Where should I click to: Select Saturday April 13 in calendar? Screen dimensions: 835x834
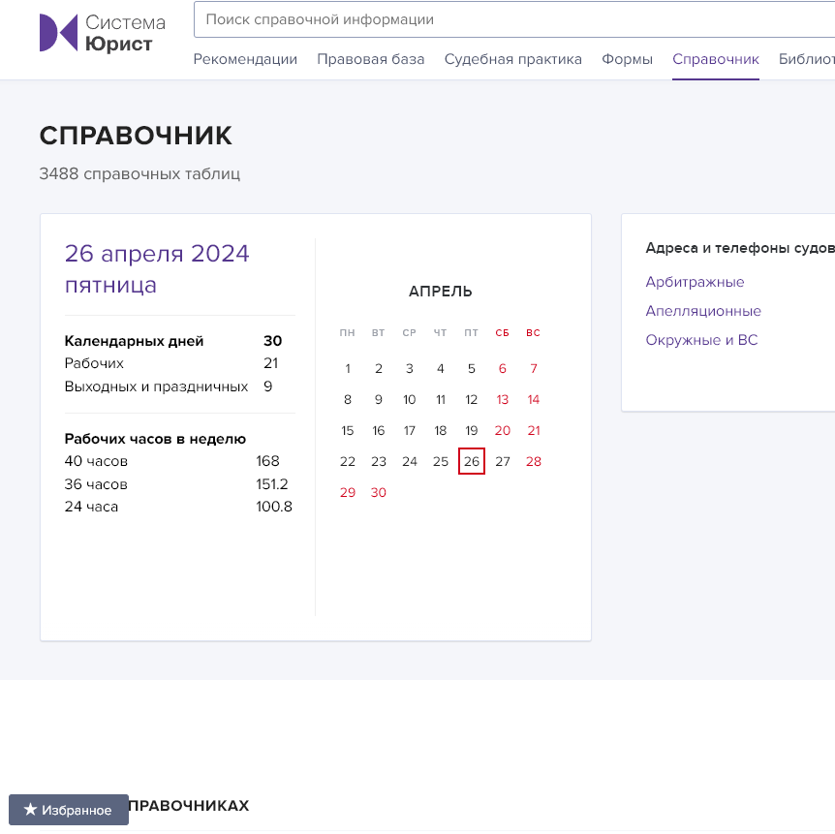[502, 399]
